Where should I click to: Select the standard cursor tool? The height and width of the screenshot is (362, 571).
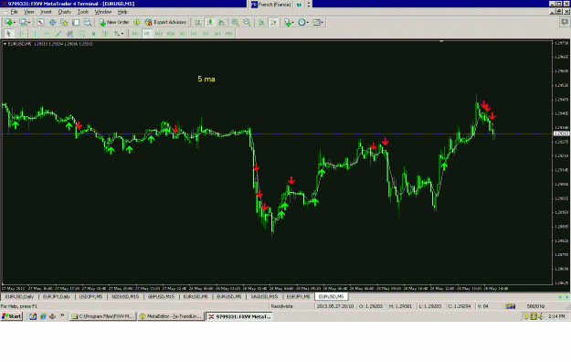(9, 34)
